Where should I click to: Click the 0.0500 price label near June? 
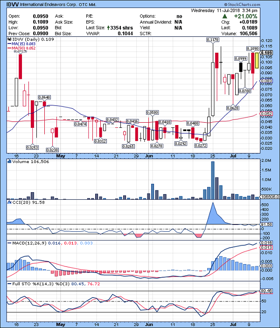[x=152, y=112]
